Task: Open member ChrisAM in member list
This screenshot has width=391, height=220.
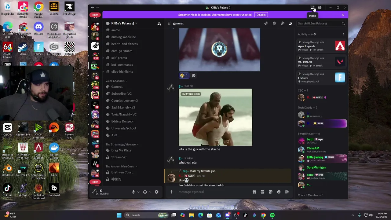Action: click(322, 149)
